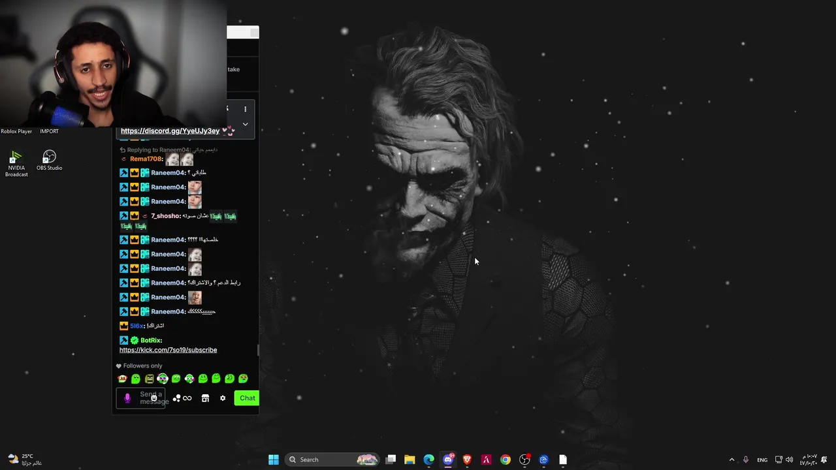Open the blue circular app taskbar icon
This screenshot has height=470, width=836.
(x=543, y=460)
